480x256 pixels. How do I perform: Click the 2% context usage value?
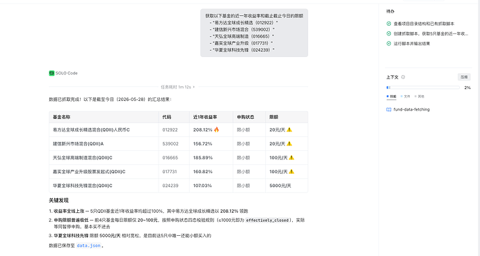point(467,88)
